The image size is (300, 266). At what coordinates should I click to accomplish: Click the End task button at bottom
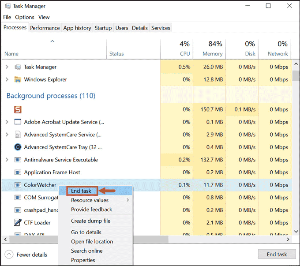(x=277, y=255)
